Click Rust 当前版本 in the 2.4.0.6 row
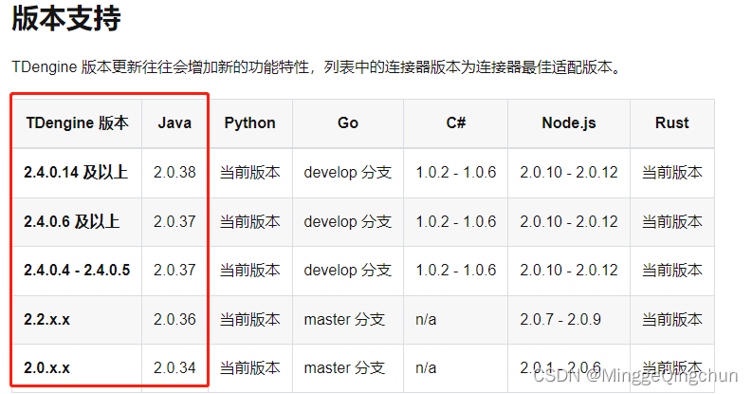The image size is (752, 394). point(672,221)
